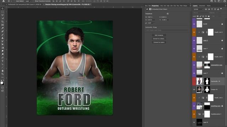Image resolution: width=227 pixels, height=127 pixels.
Task: Hide the Layer 8 layer
Action: [x=194, y=122]
